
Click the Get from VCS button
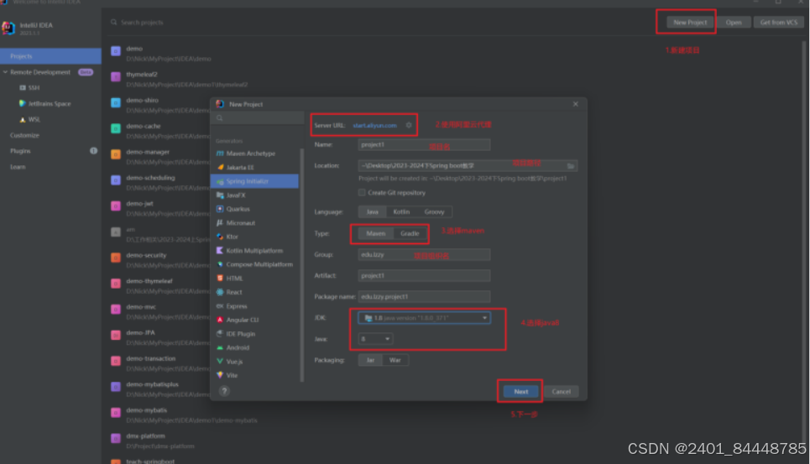[x=778, y=22]
